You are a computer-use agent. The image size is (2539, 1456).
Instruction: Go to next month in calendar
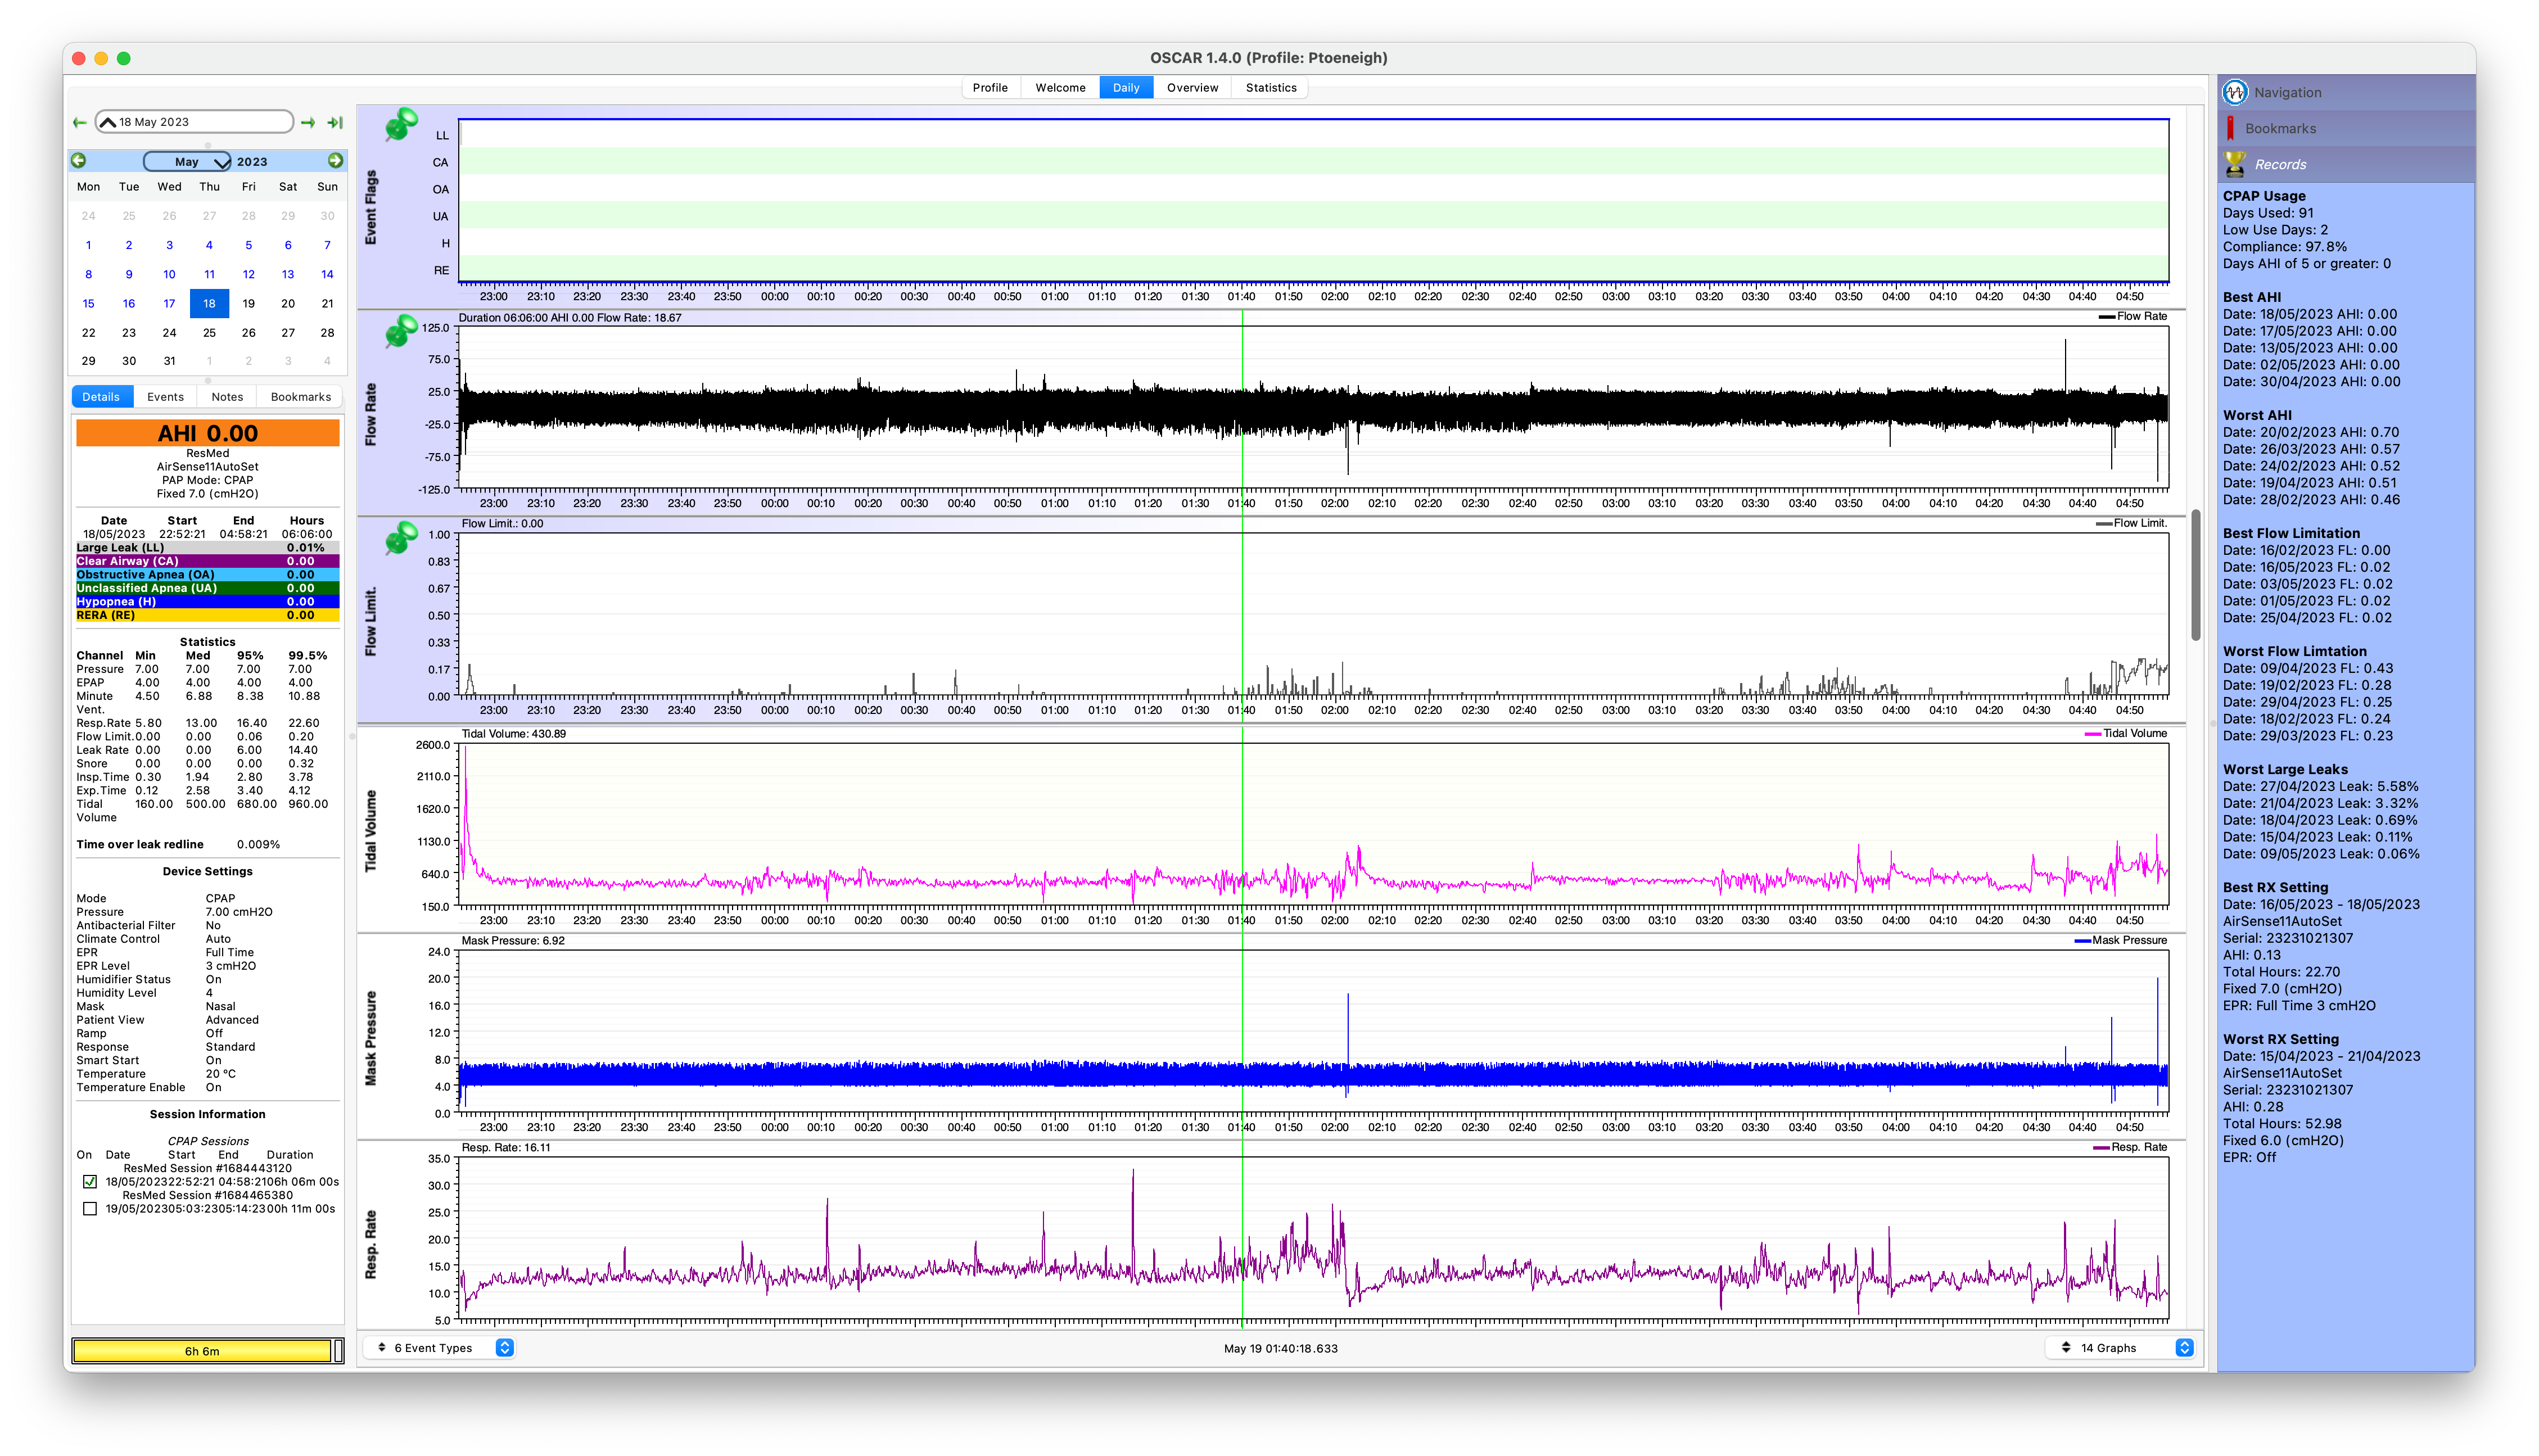coord(335,161)
